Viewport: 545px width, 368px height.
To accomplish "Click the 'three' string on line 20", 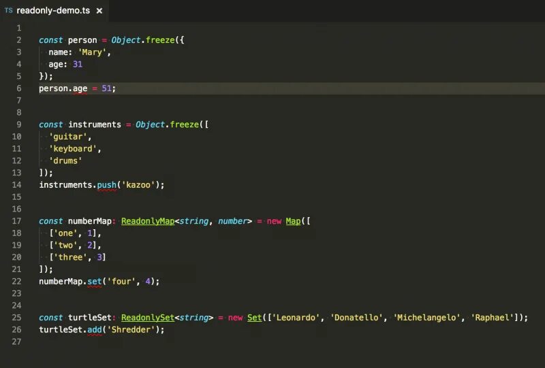I will coord(70,258).
